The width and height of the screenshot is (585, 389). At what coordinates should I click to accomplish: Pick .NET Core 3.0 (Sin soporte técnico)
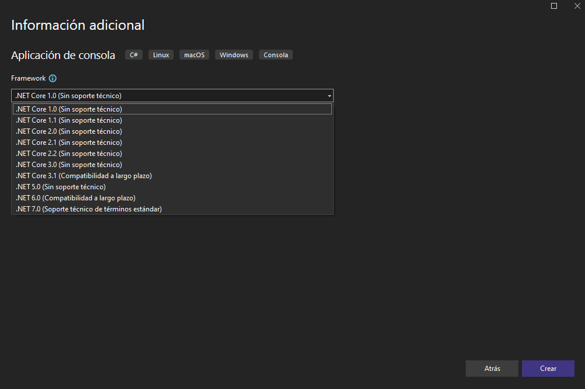click(x=172, y=165)
